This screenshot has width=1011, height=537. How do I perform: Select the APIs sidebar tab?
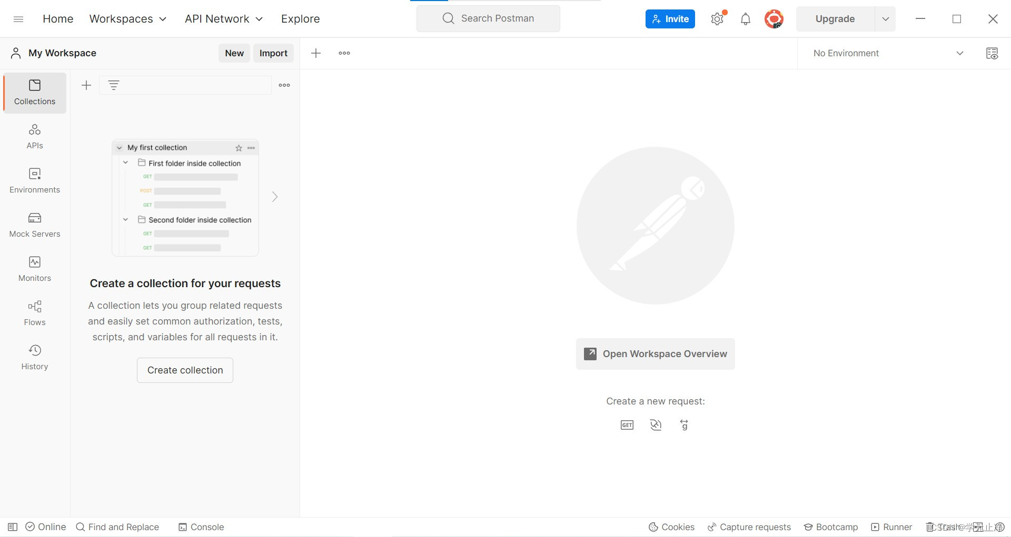[x=35, y=137]
